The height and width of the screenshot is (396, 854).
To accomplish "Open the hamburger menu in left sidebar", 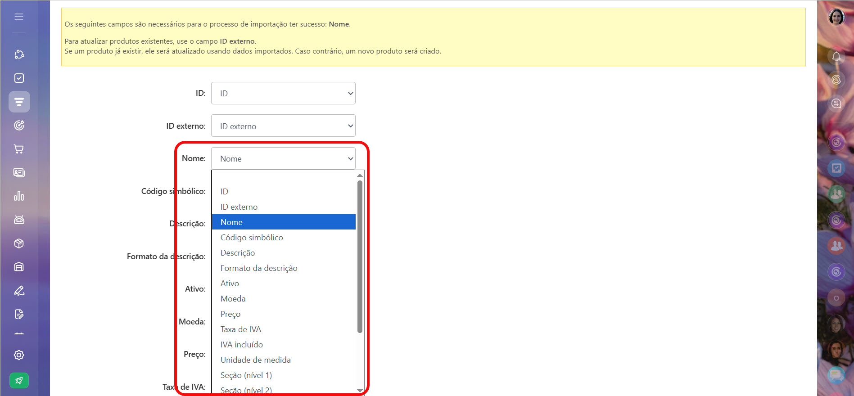I will [19, 17].
